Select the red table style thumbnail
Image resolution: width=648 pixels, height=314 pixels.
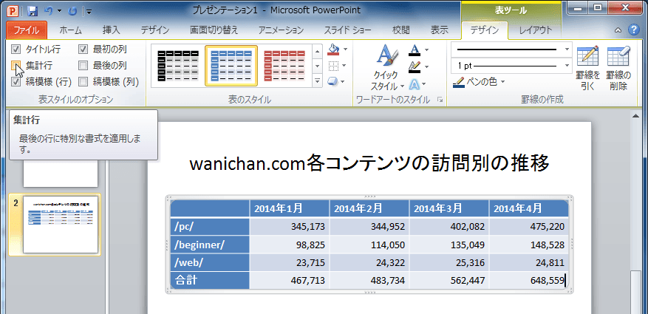[x=284, y=66]
